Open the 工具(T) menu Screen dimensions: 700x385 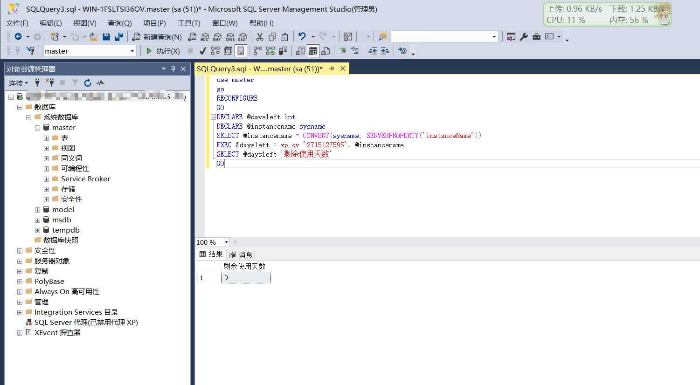coord(189,23)
